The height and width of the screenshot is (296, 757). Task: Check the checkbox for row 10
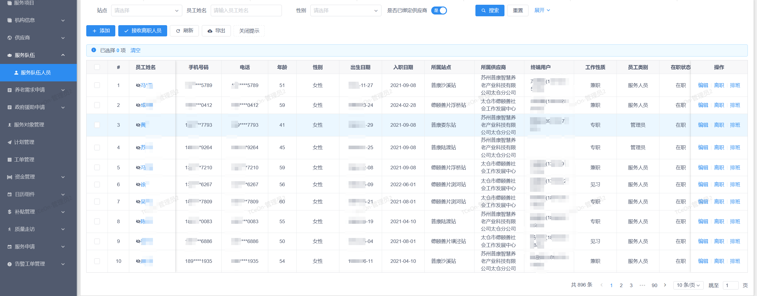(x=97, y=261)
